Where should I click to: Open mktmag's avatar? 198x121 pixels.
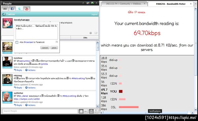(x=7, y=79)
